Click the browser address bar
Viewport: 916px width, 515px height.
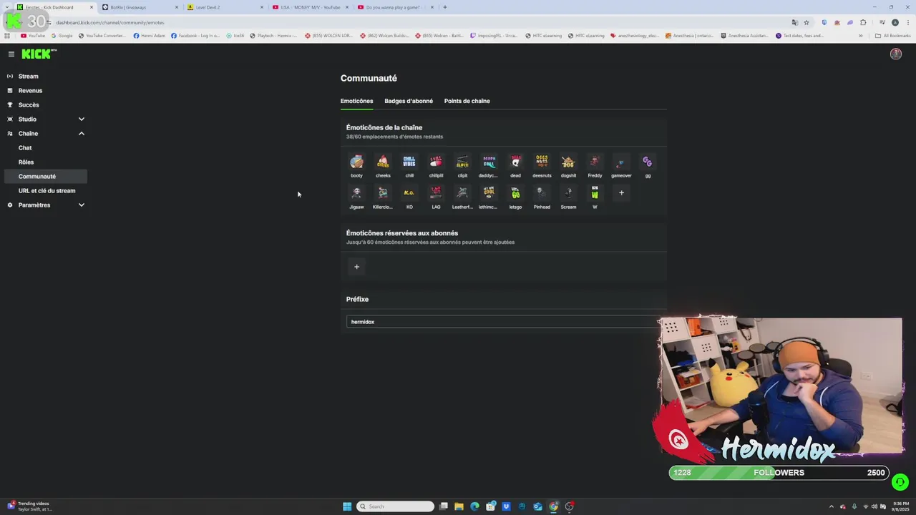click(415, 22)
